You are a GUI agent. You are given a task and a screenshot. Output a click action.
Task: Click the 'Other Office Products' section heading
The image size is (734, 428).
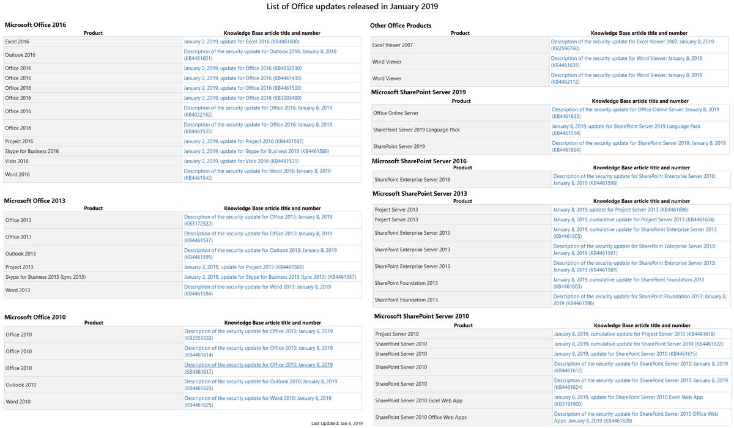[401, 26]
